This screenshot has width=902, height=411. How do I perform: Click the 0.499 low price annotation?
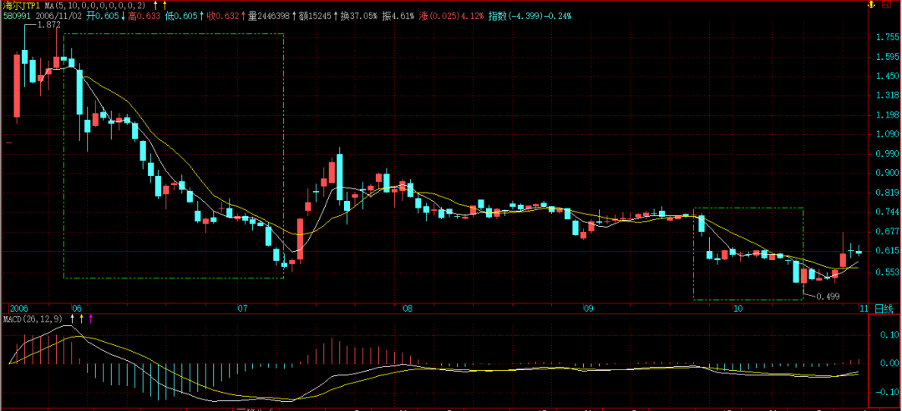(828, 297)
